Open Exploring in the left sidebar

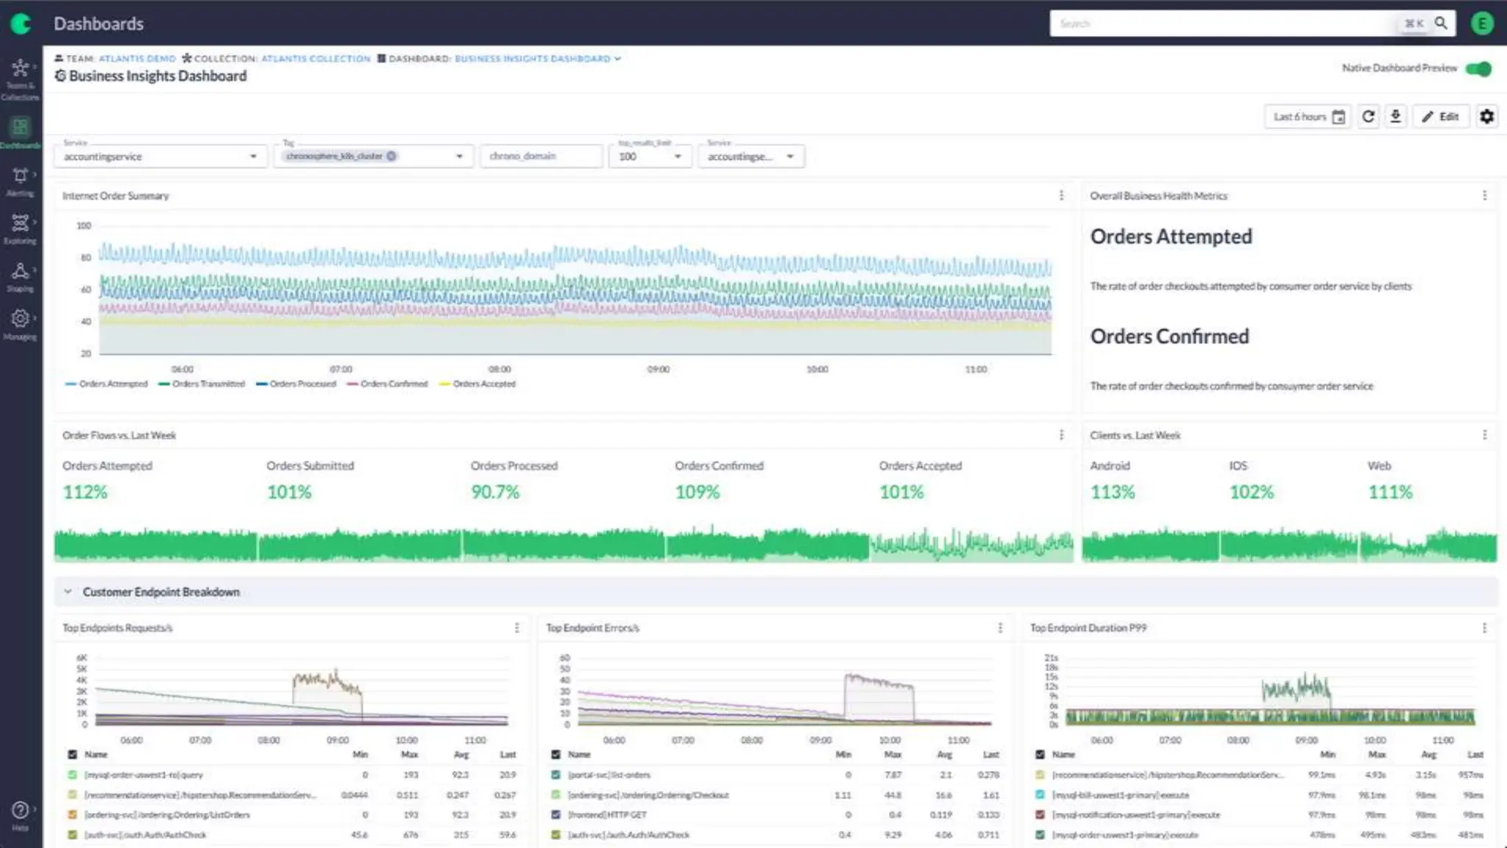click(x=20, y=229)
